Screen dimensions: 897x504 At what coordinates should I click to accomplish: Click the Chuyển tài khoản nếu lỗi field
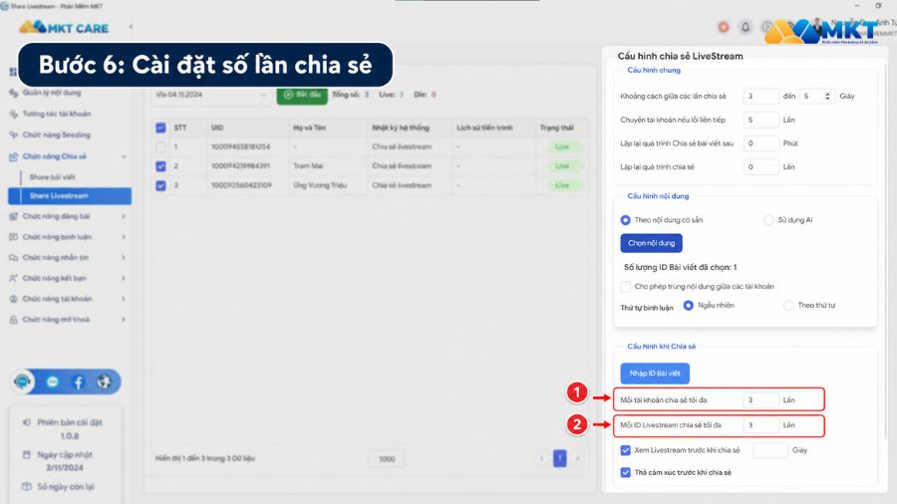coord(761,120)
